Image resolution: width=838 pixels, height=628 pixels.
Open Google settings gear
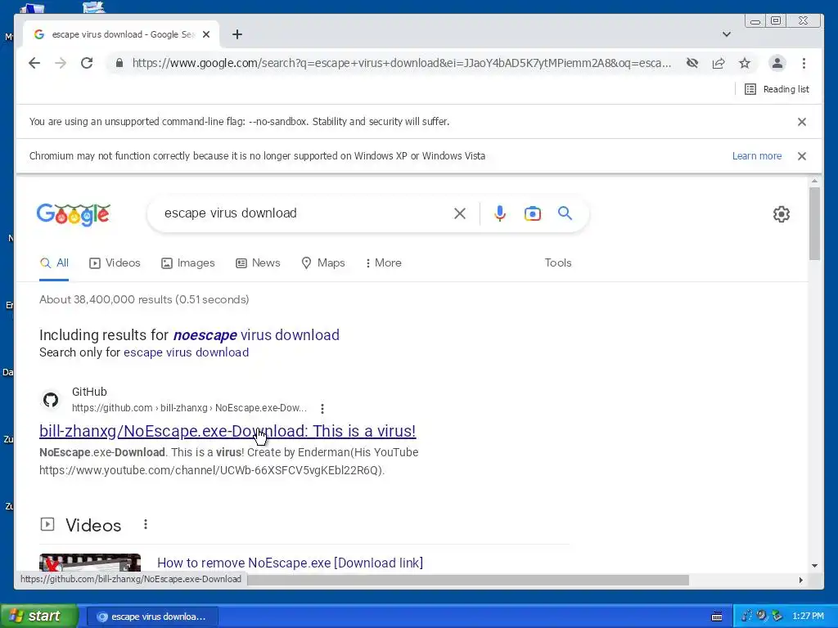pyautogui.click(x=782, y=214)
